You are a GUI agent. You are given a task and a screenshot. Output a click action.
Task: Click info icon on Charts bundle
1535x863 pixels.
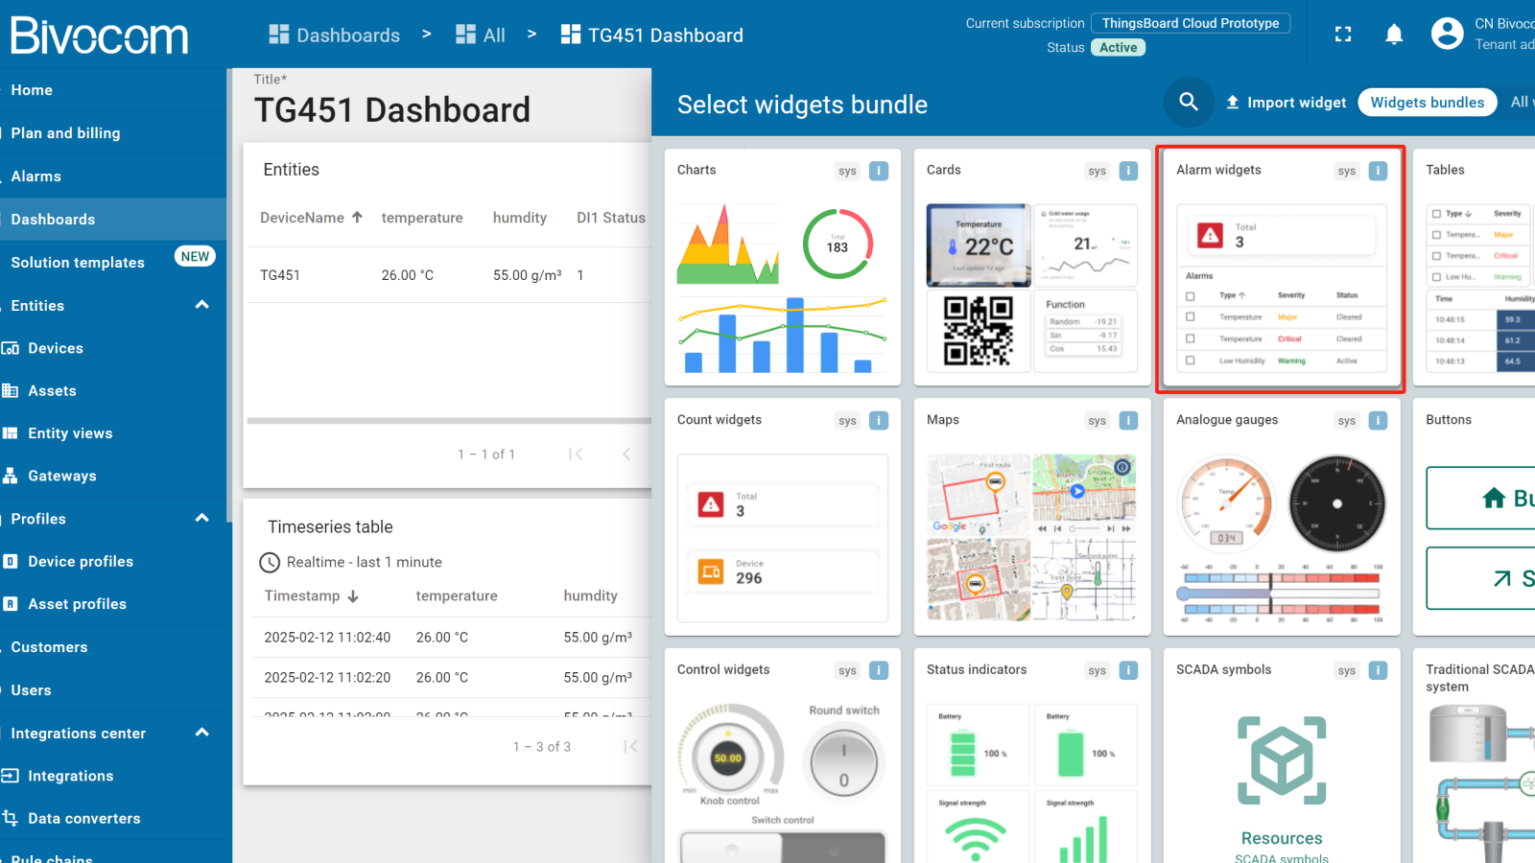coord(878,171)
